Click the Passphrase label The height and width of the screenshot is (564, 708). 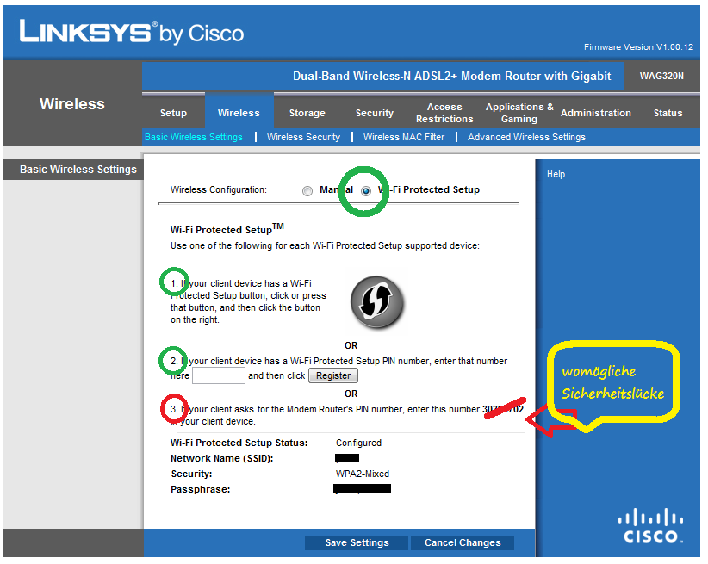coord(201,489)
